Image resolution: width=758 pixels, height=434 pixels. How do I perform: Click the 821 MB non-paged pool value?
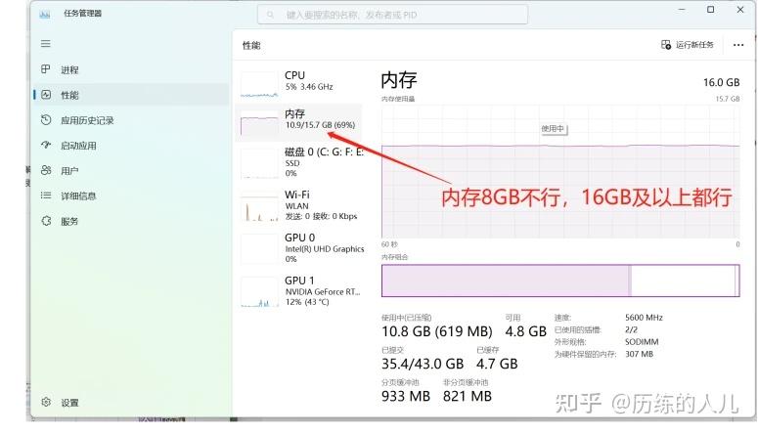tap(467, 396)
